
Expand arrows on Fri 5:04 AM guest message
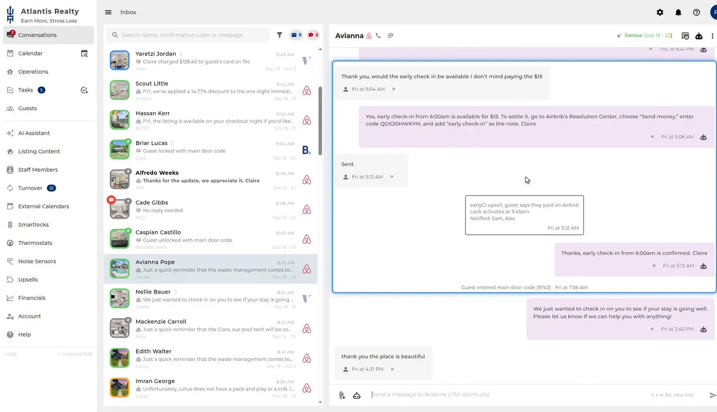pyautogui.click(x=394, y=89)
